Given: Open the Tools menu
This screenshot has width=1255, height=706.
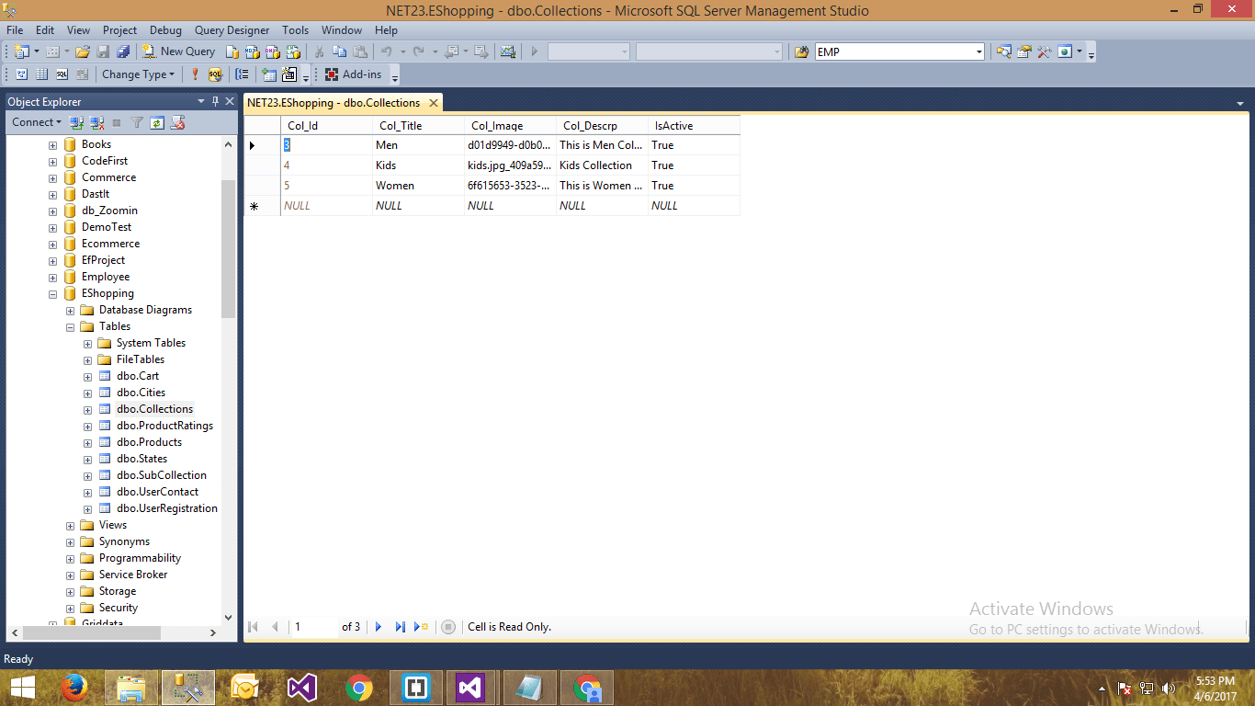Looking at the screenshot, I should click(295, 29).
